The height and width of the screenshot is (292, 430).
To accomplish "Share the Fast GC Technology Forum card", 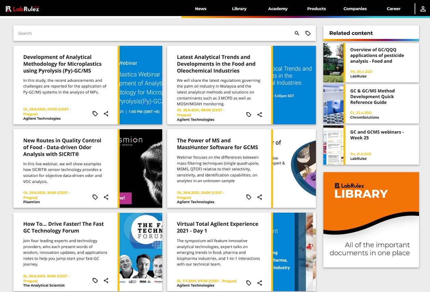I will [106, 280].
